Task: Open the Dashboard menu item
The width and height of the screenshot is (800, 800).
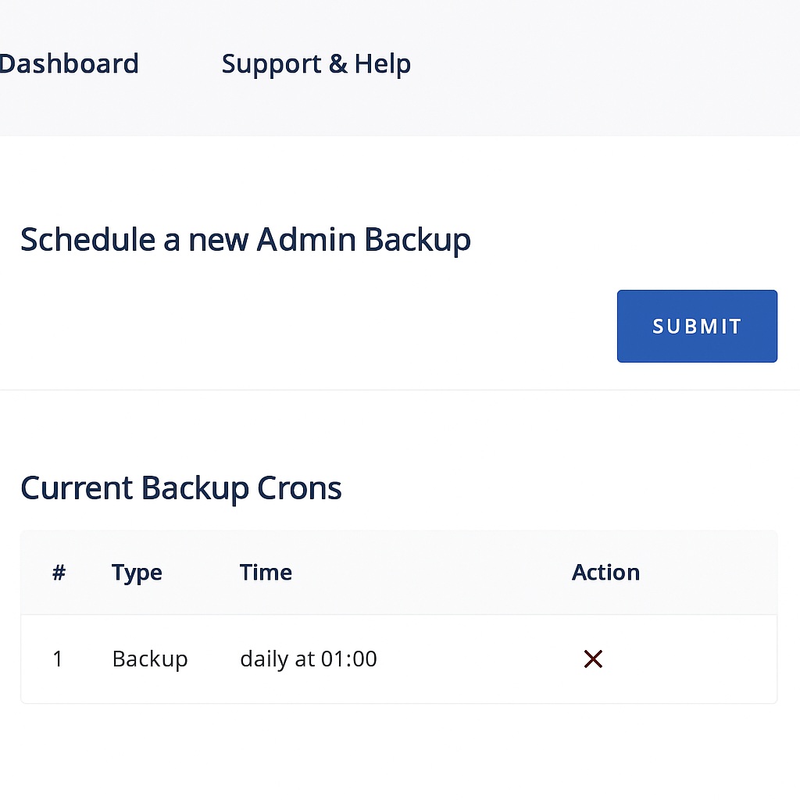Action: [69, 64]
